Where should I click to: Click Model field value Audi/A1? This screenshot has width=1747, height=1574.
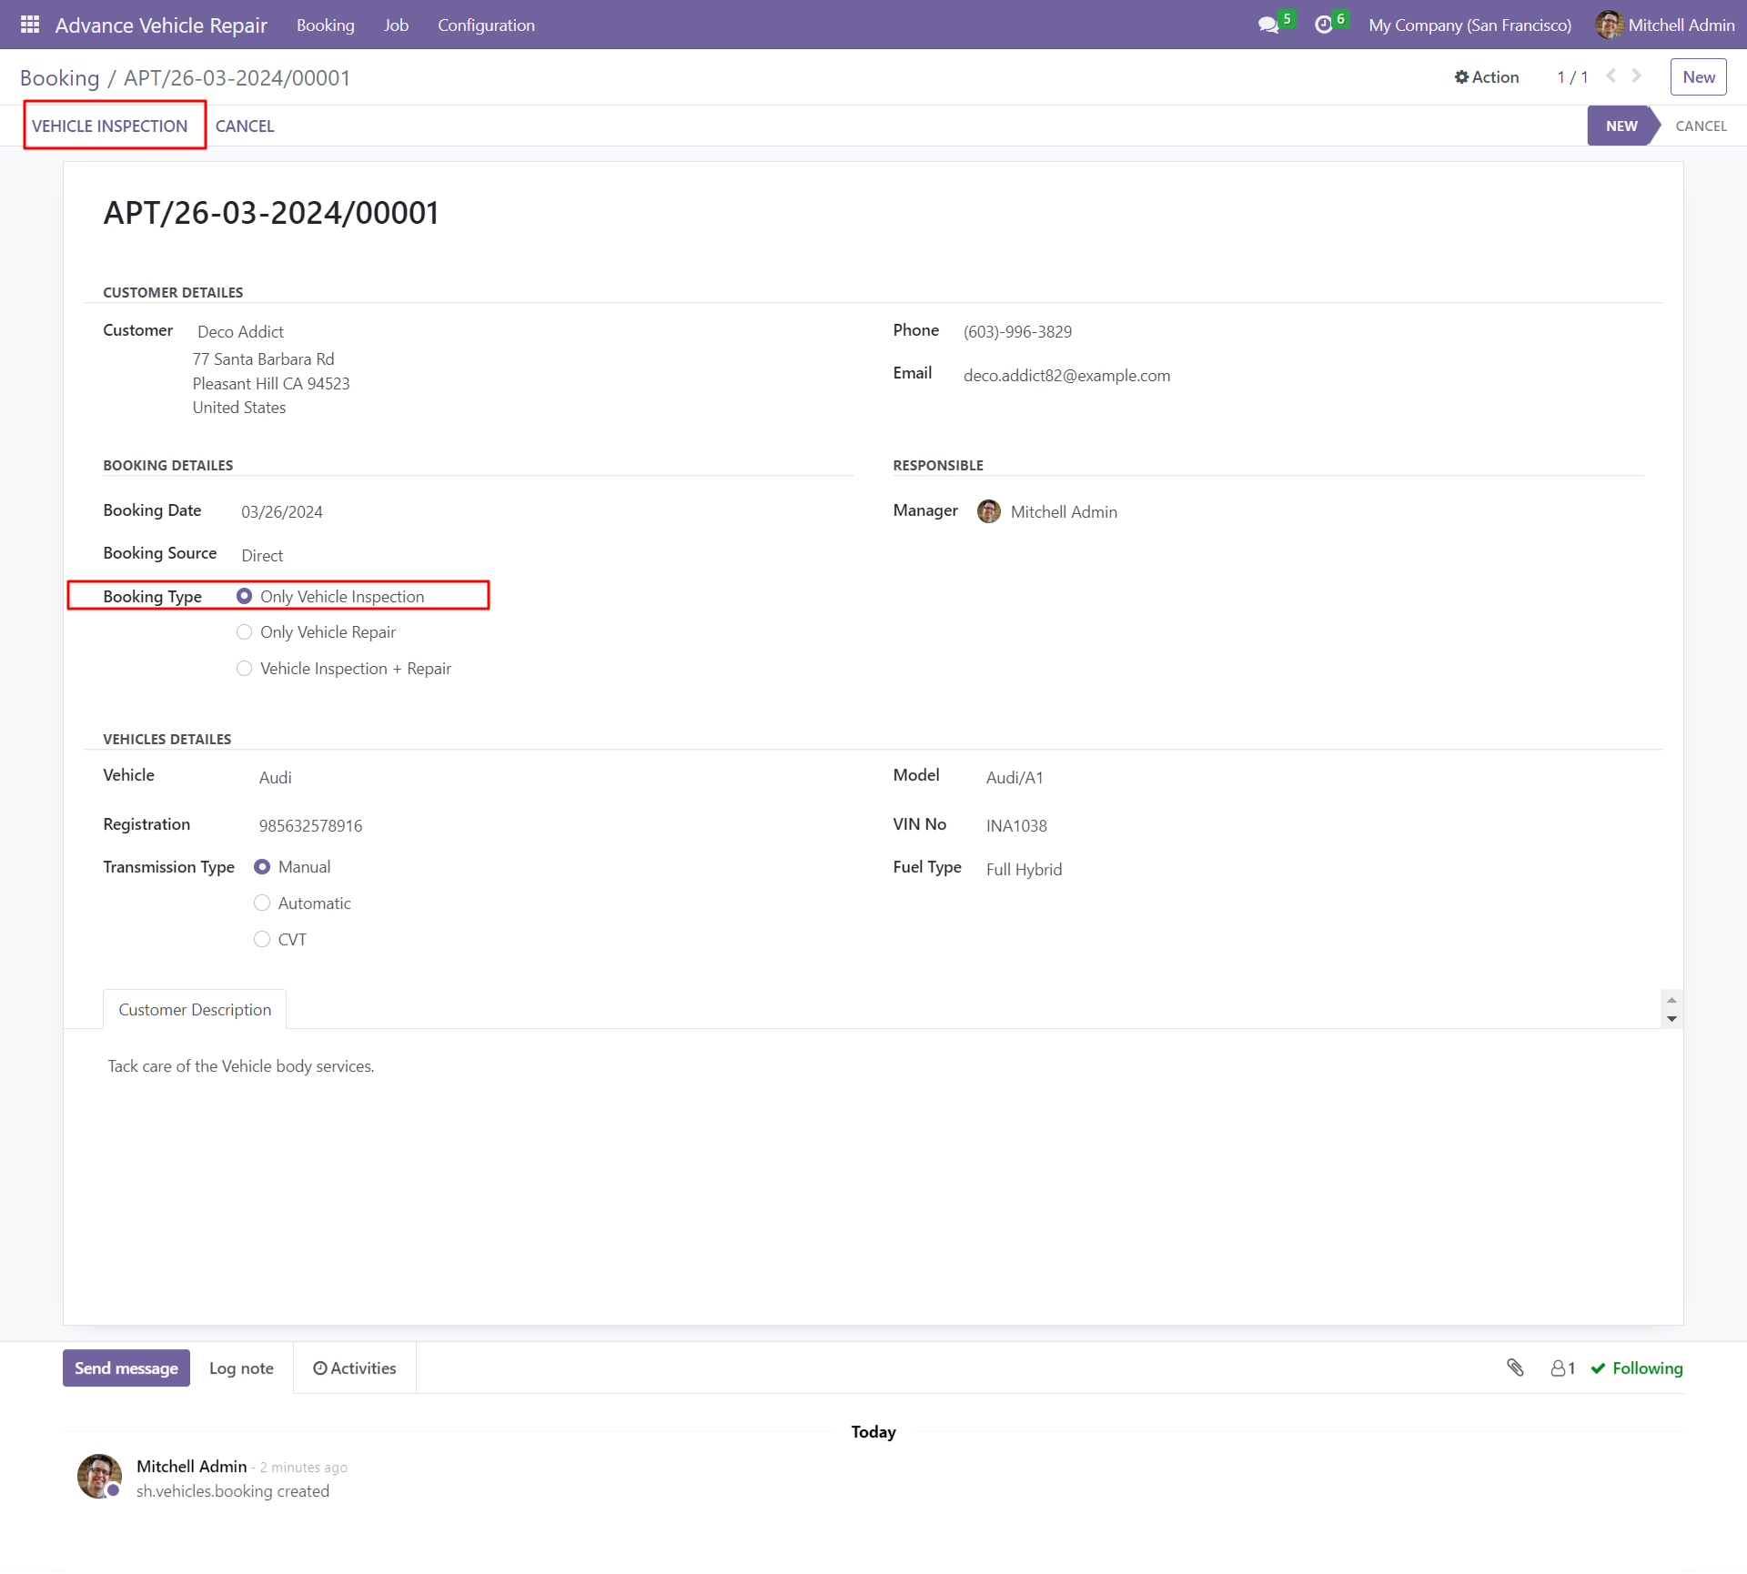[1015, 777]
